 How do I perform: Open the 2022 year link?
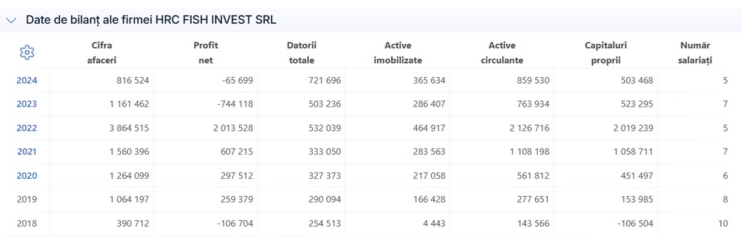tap(27, 128)
